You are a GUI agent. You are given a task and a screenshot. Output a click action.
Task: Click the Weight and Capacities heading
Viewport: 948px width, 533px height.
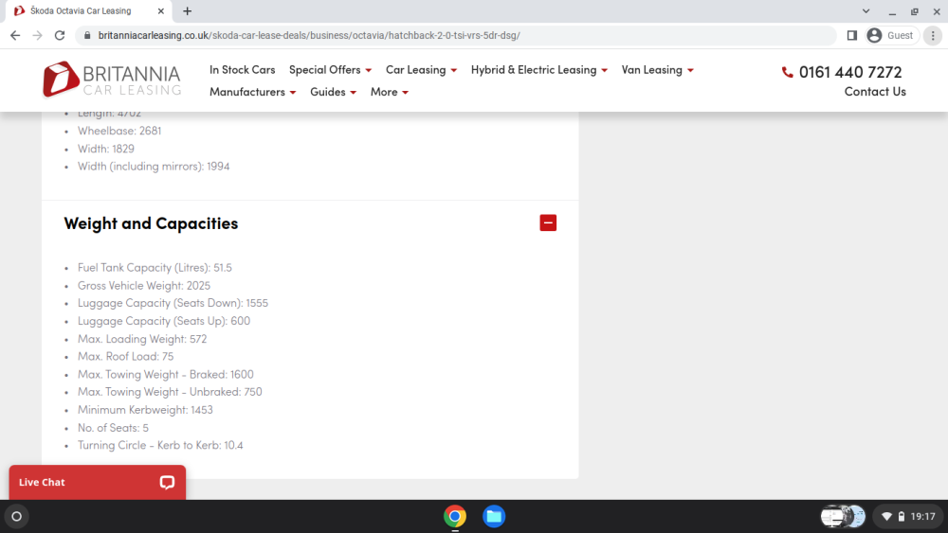[x=151, y=223]
